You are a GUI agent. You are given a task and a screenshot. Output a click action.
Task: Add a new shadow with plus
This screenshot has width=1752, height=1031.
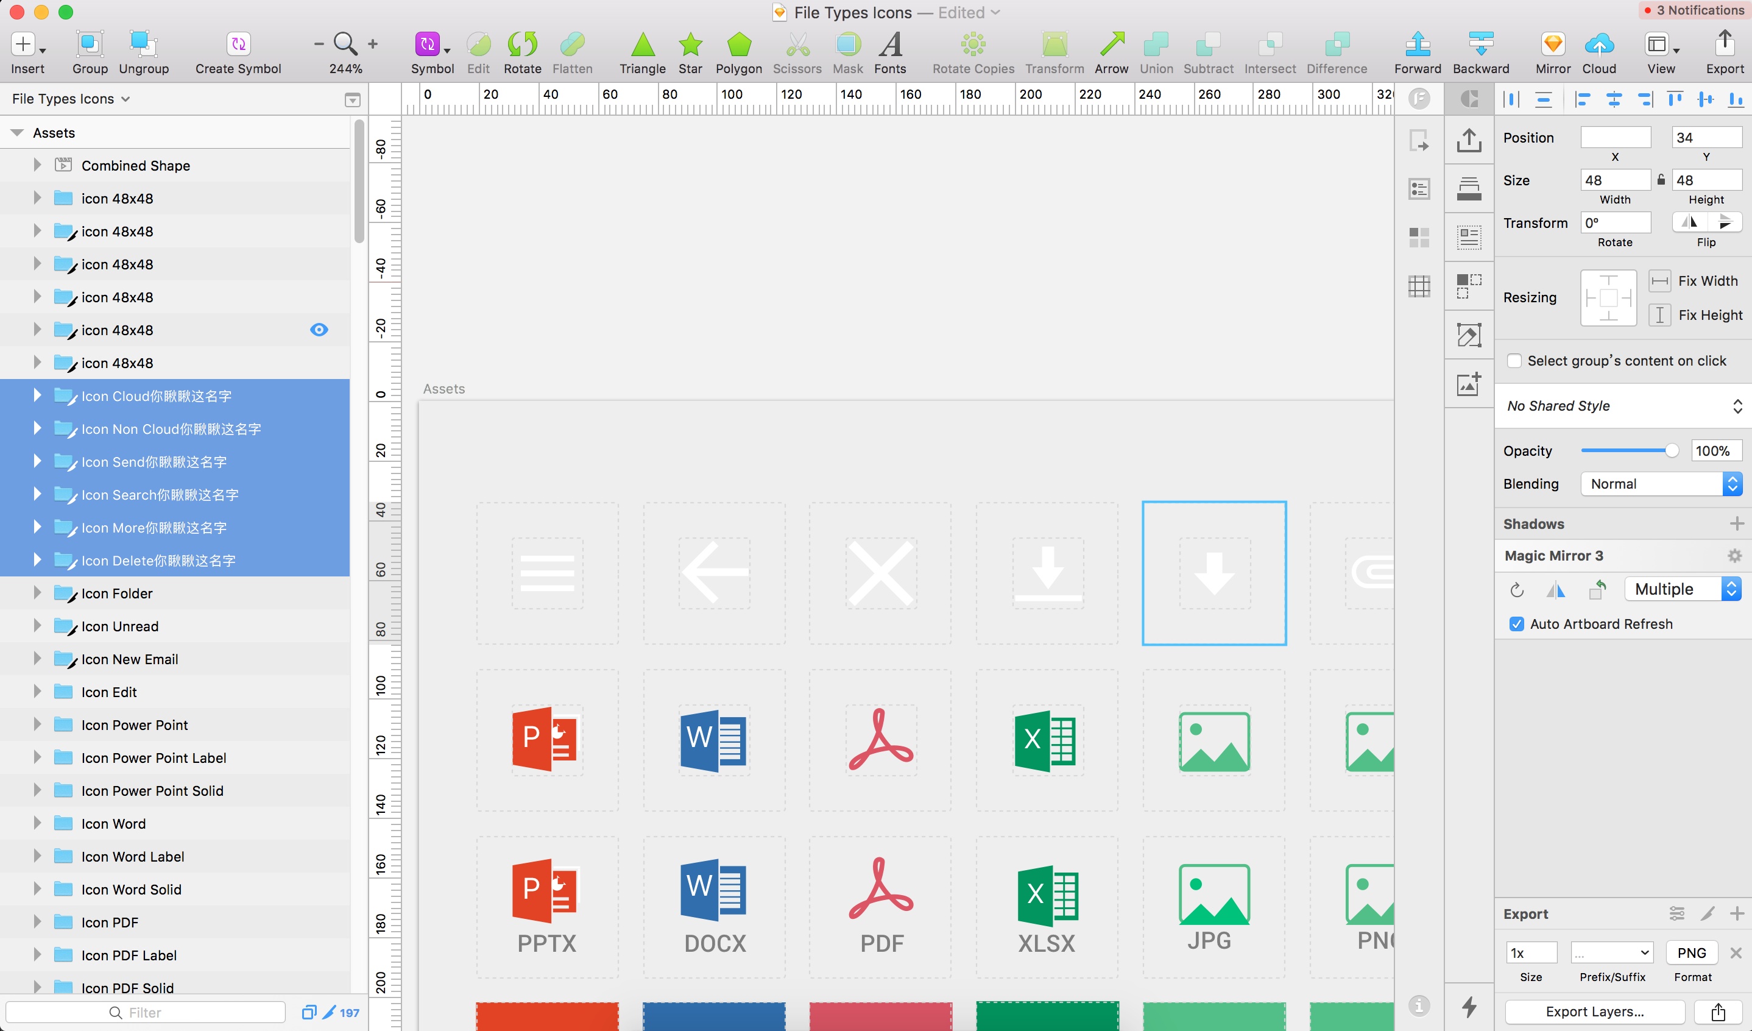click(x=1736, y=523)
